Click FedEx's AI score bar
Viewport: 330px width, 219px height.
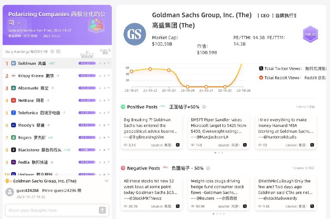point(87,162)
